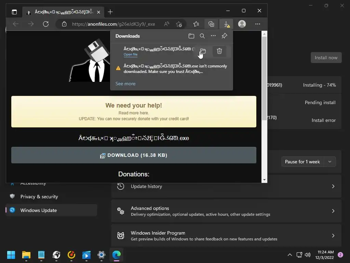Click the scrollbar down arrow in Edge

264,180
